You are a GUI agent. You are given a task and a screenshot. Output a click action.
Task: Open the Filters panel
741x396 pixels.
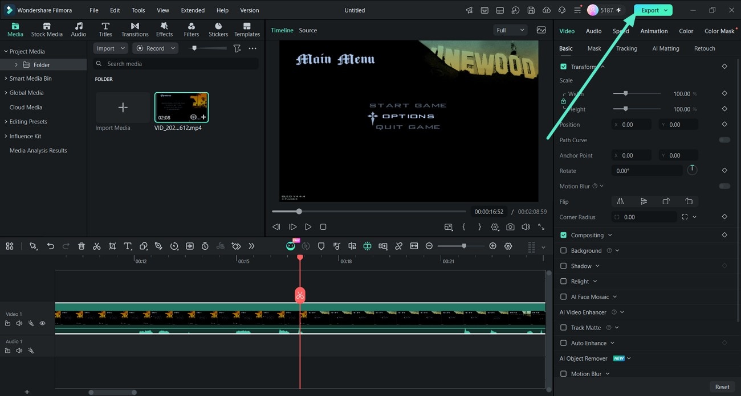(x=192, y=30)
